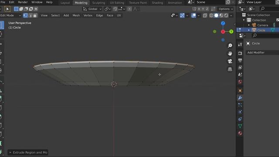Switch to Shading workspace tab
The width and height of the screenshot is (279, 157).
157,3
